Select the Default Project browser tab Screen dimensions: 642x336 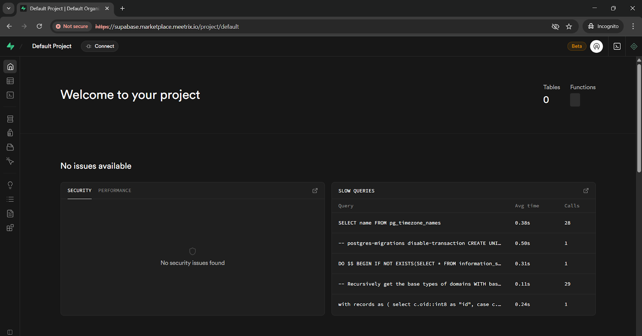tap(64, 8)
